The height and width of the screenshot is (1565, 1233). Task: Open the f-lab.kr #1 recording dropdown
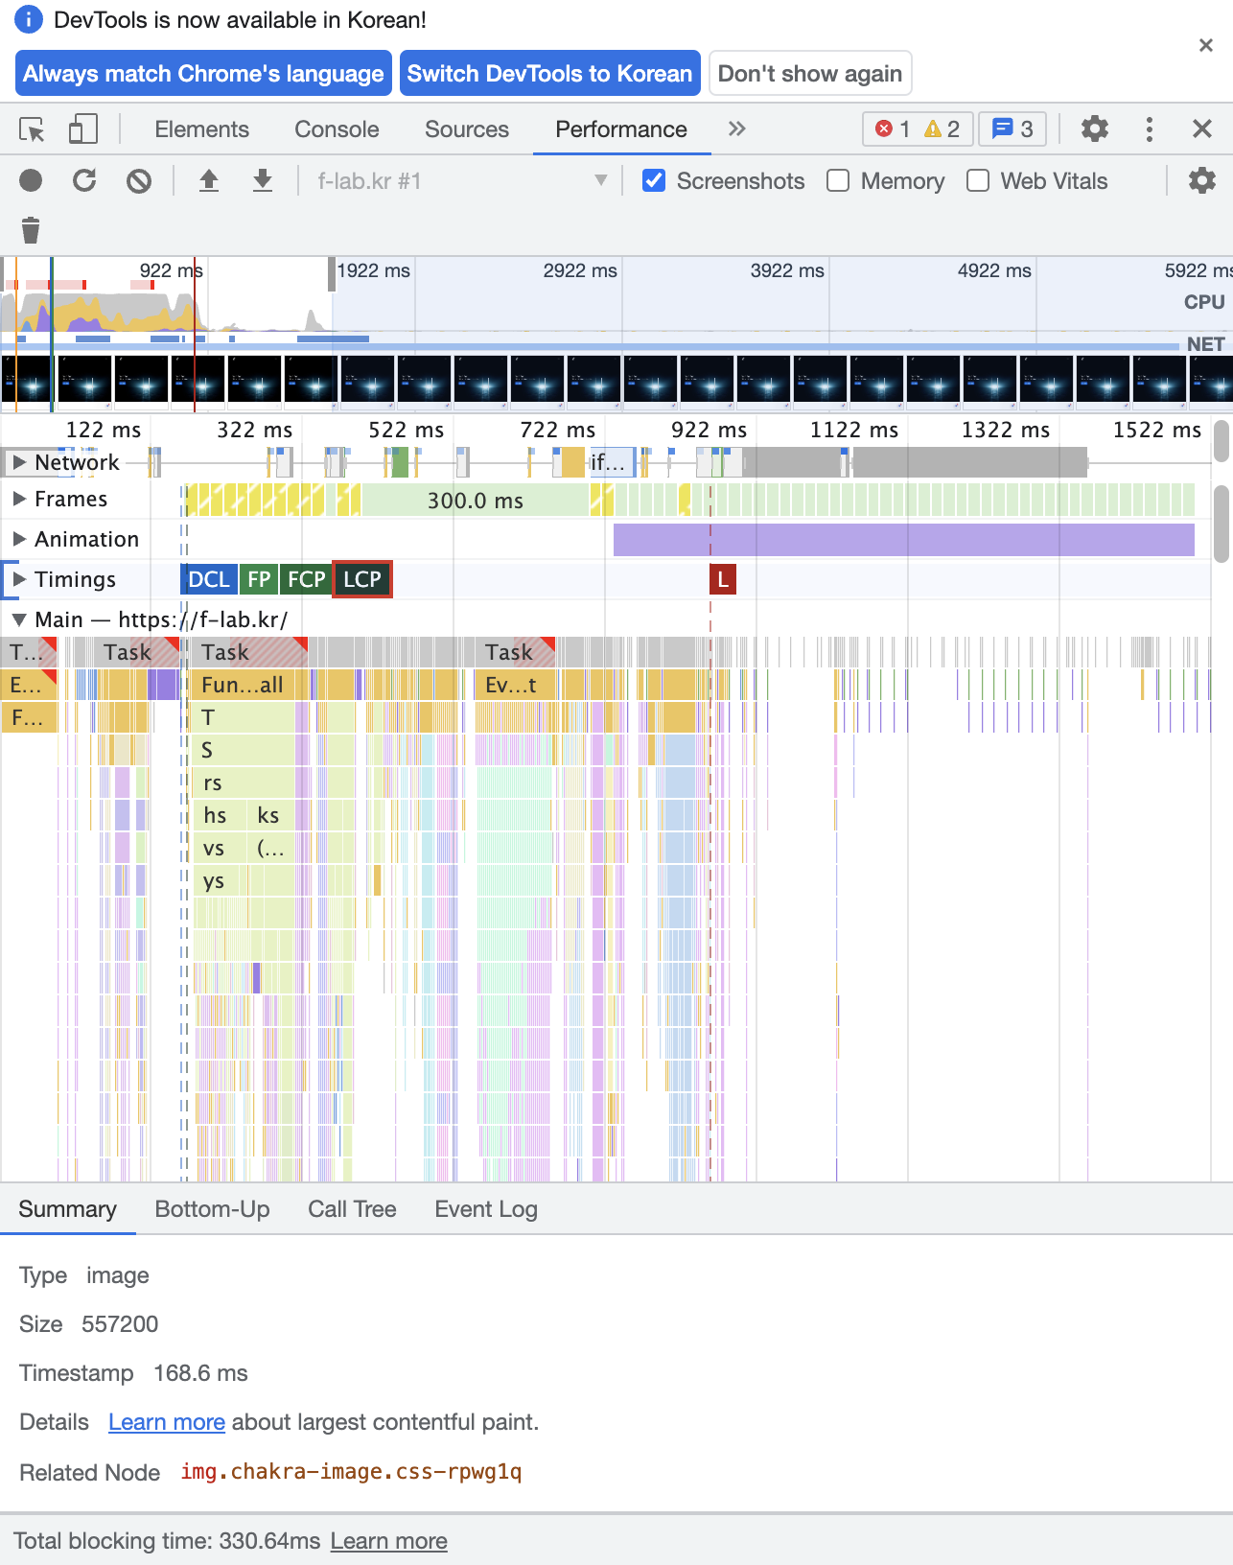(x=462, y=180)
